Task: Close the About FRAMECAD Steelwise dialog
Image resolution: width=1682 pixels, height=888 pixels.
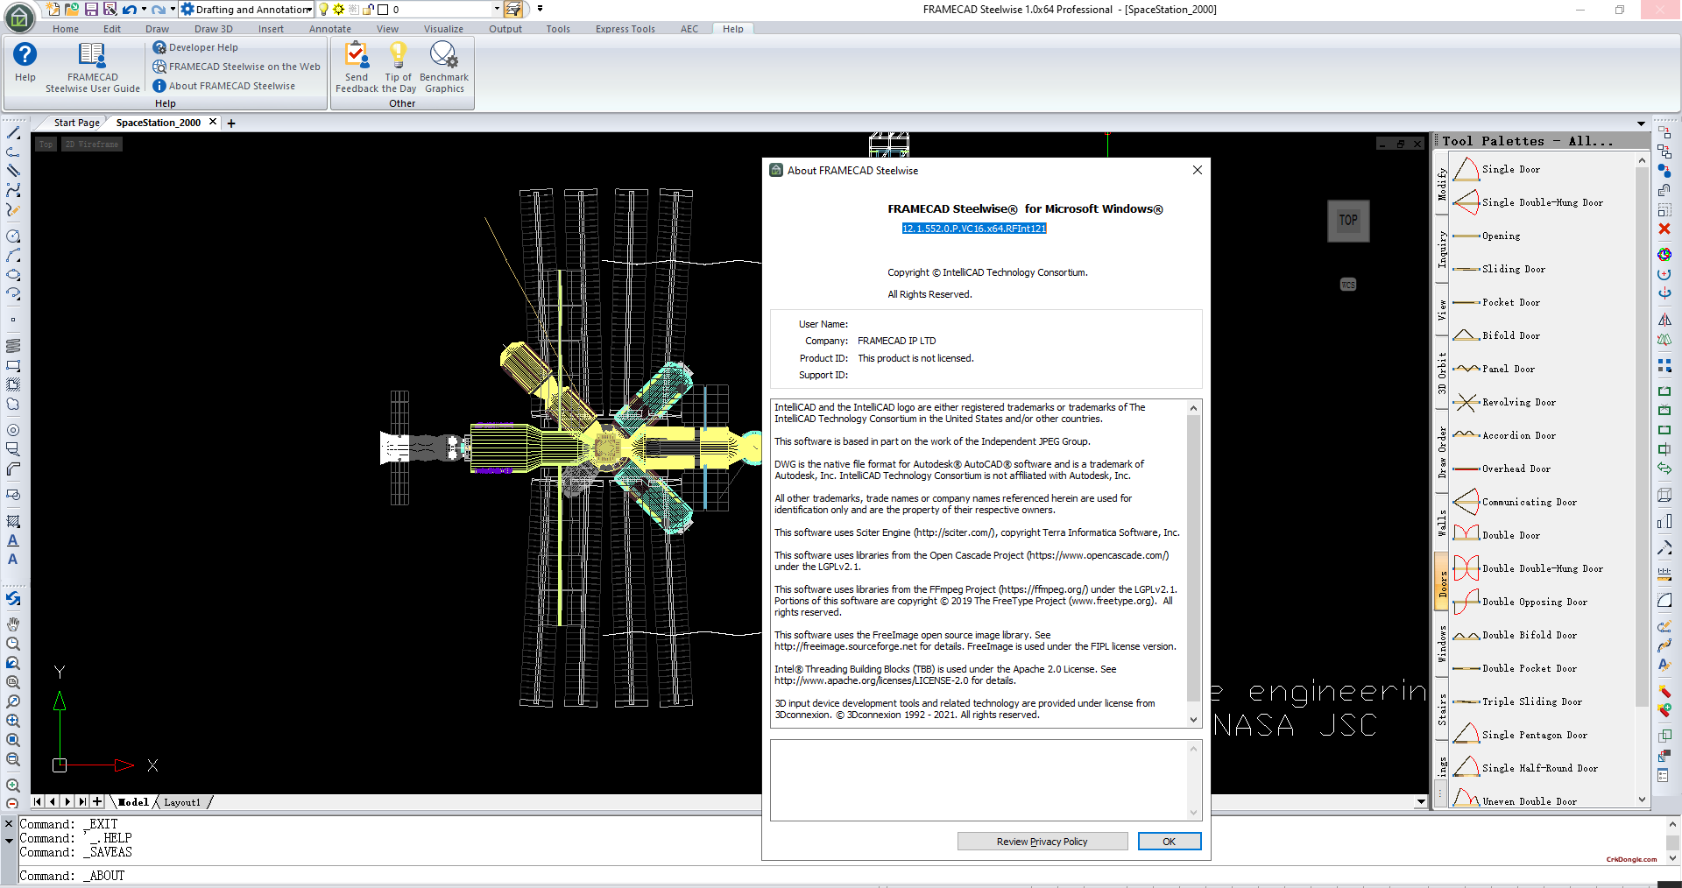Action: click(x=1197, y=170)
